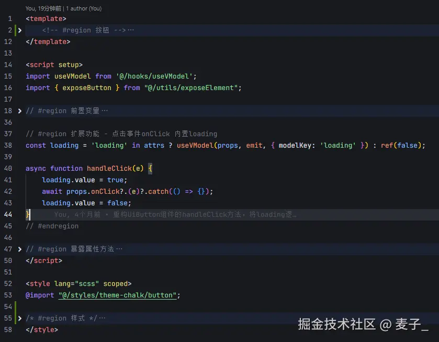Image resolution: width=439 pixels, height=342 pixels.
Task: Click the async keyword on line 40
Action: tap(35, 168)
